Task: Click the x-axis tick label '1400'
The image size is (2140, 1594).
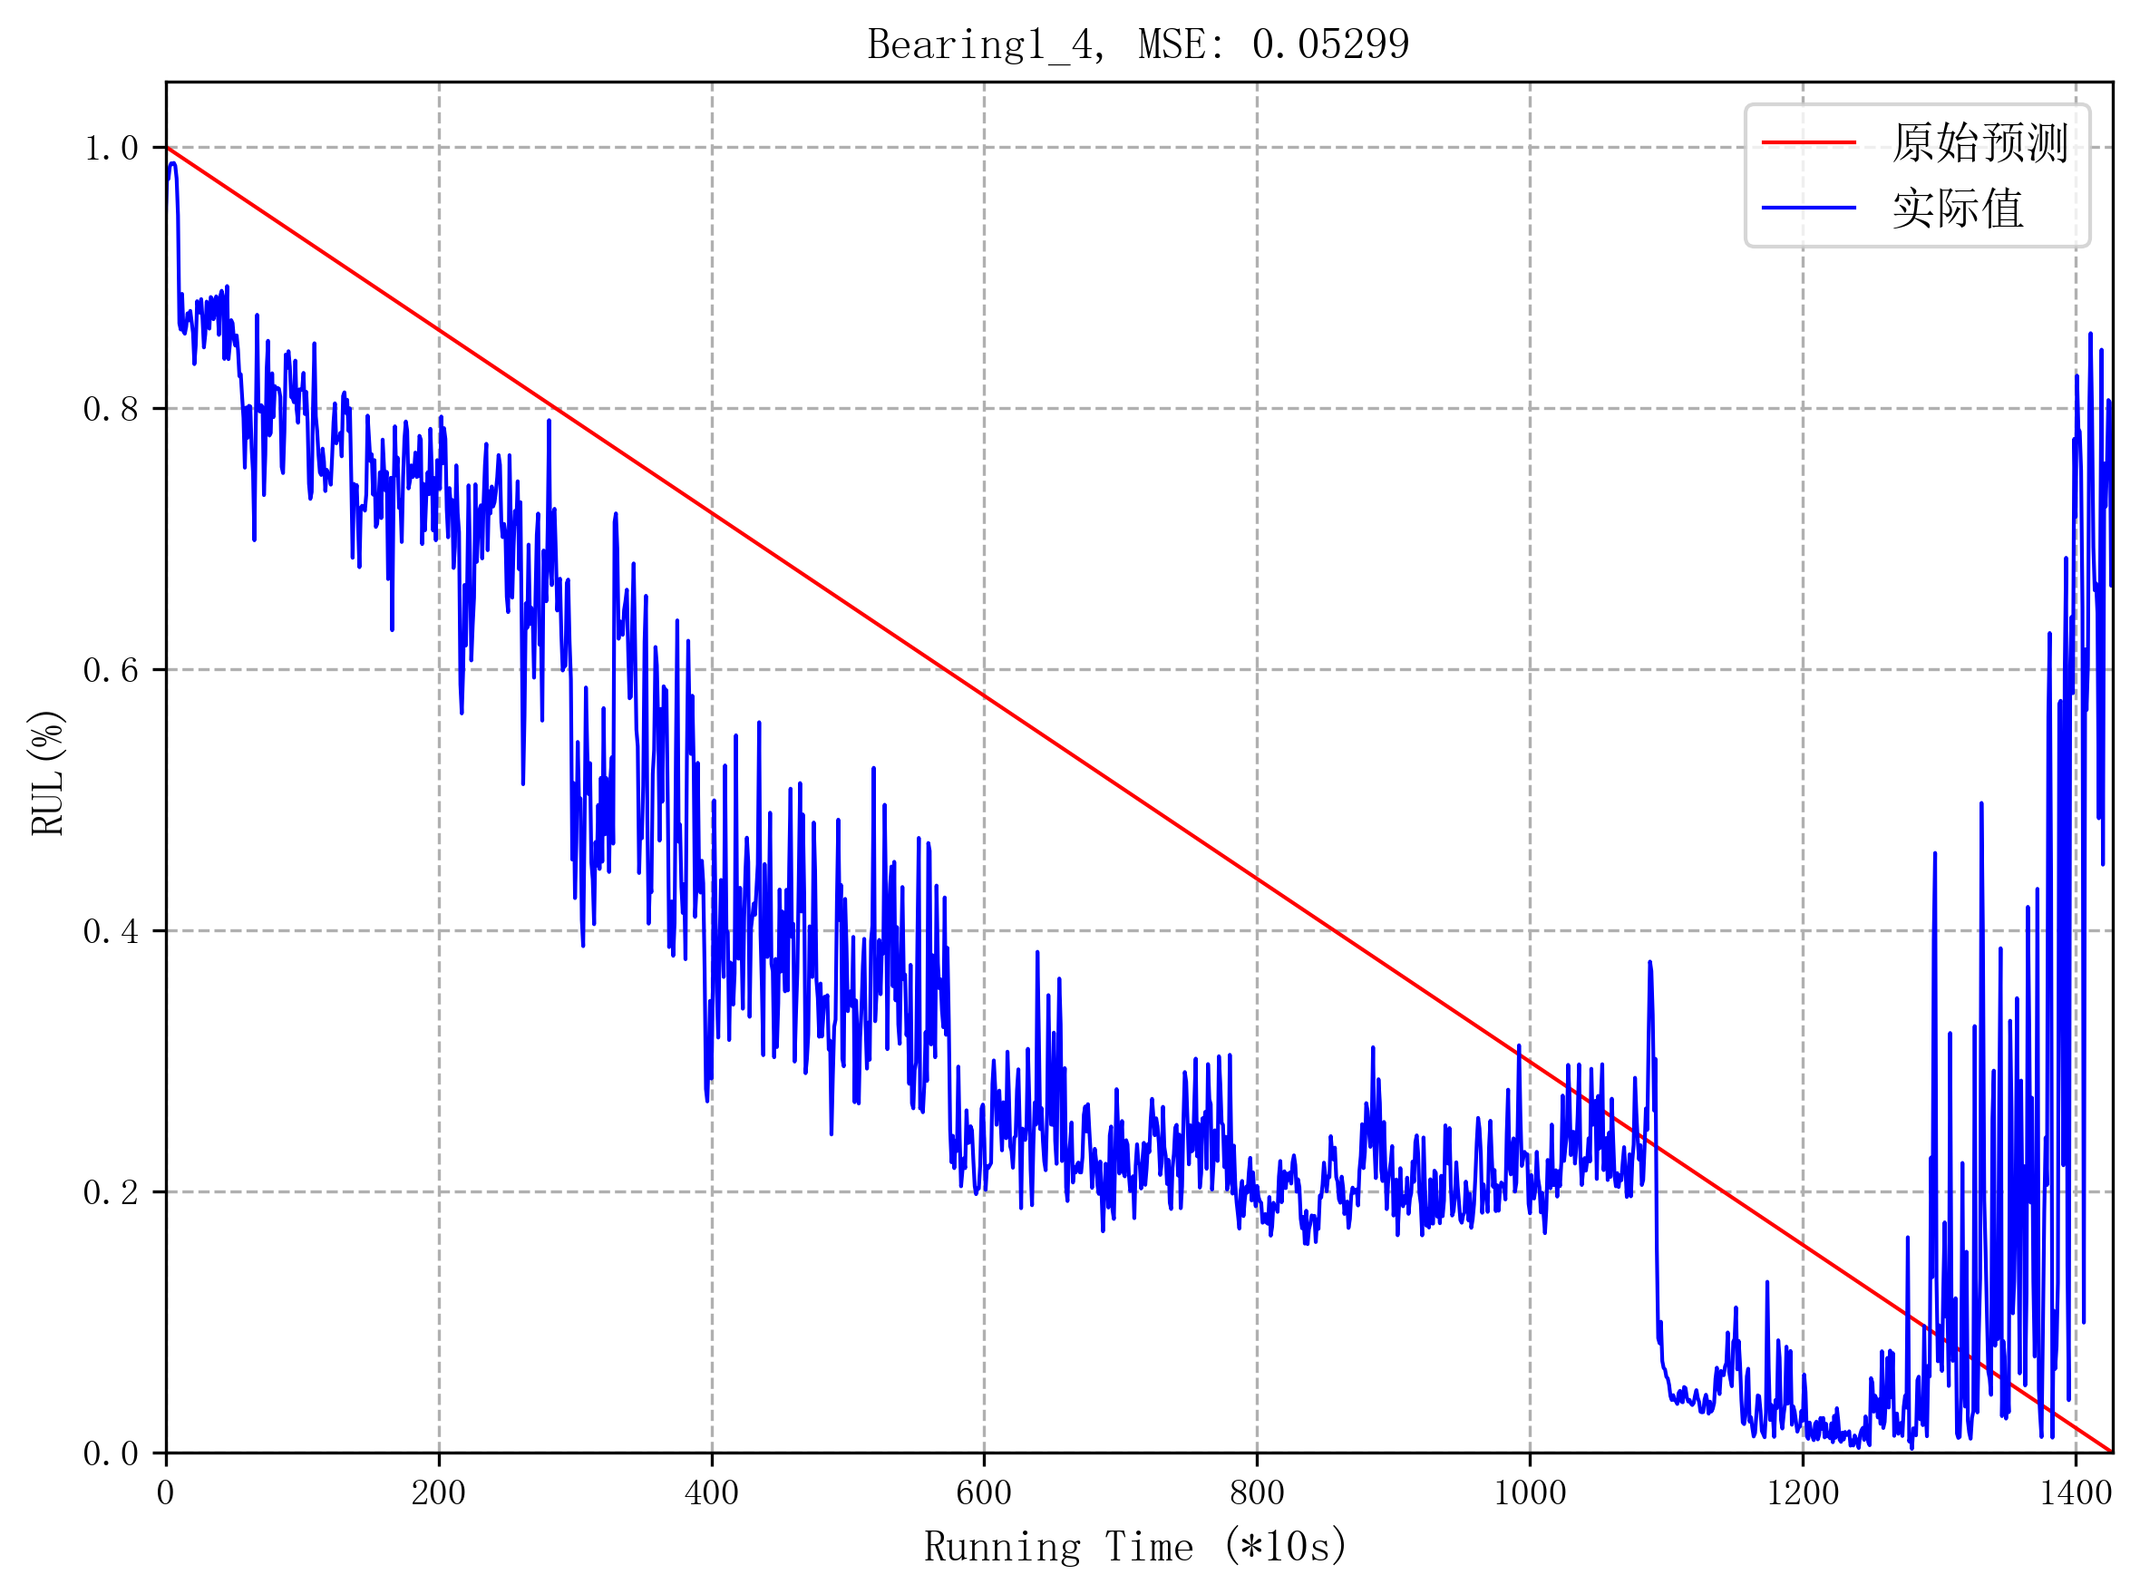Action: (2076, 1493)
